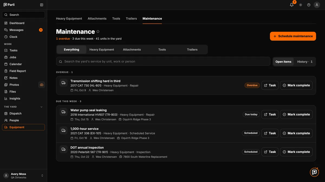Open the chat assistant floating icon

click(314, 172)
